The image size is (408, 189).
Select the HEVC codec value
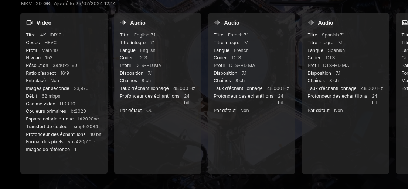click(50, 43)
